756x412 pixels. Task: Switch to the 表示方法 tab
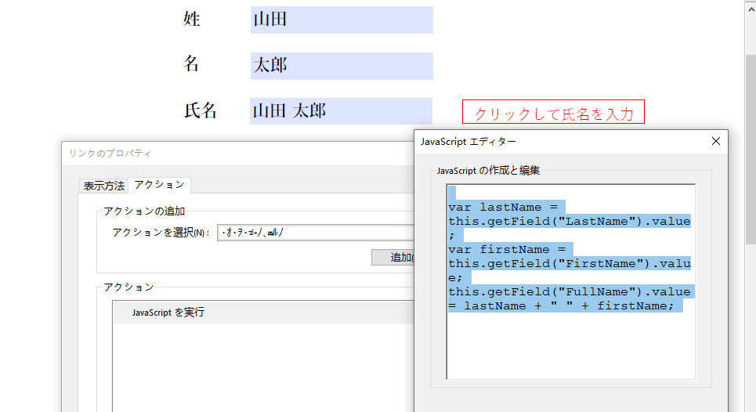[x=103, y=186]
